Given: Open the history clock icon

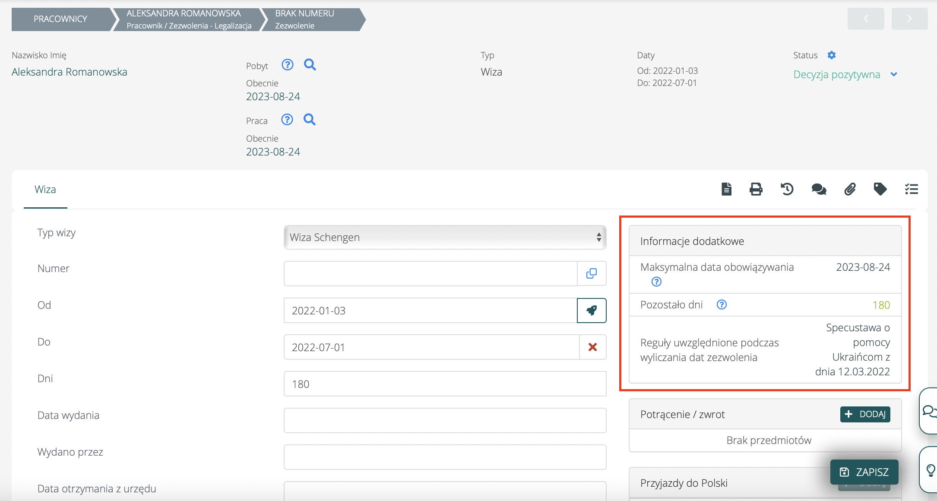Looking at the screenshot, I should coord(787,189).
